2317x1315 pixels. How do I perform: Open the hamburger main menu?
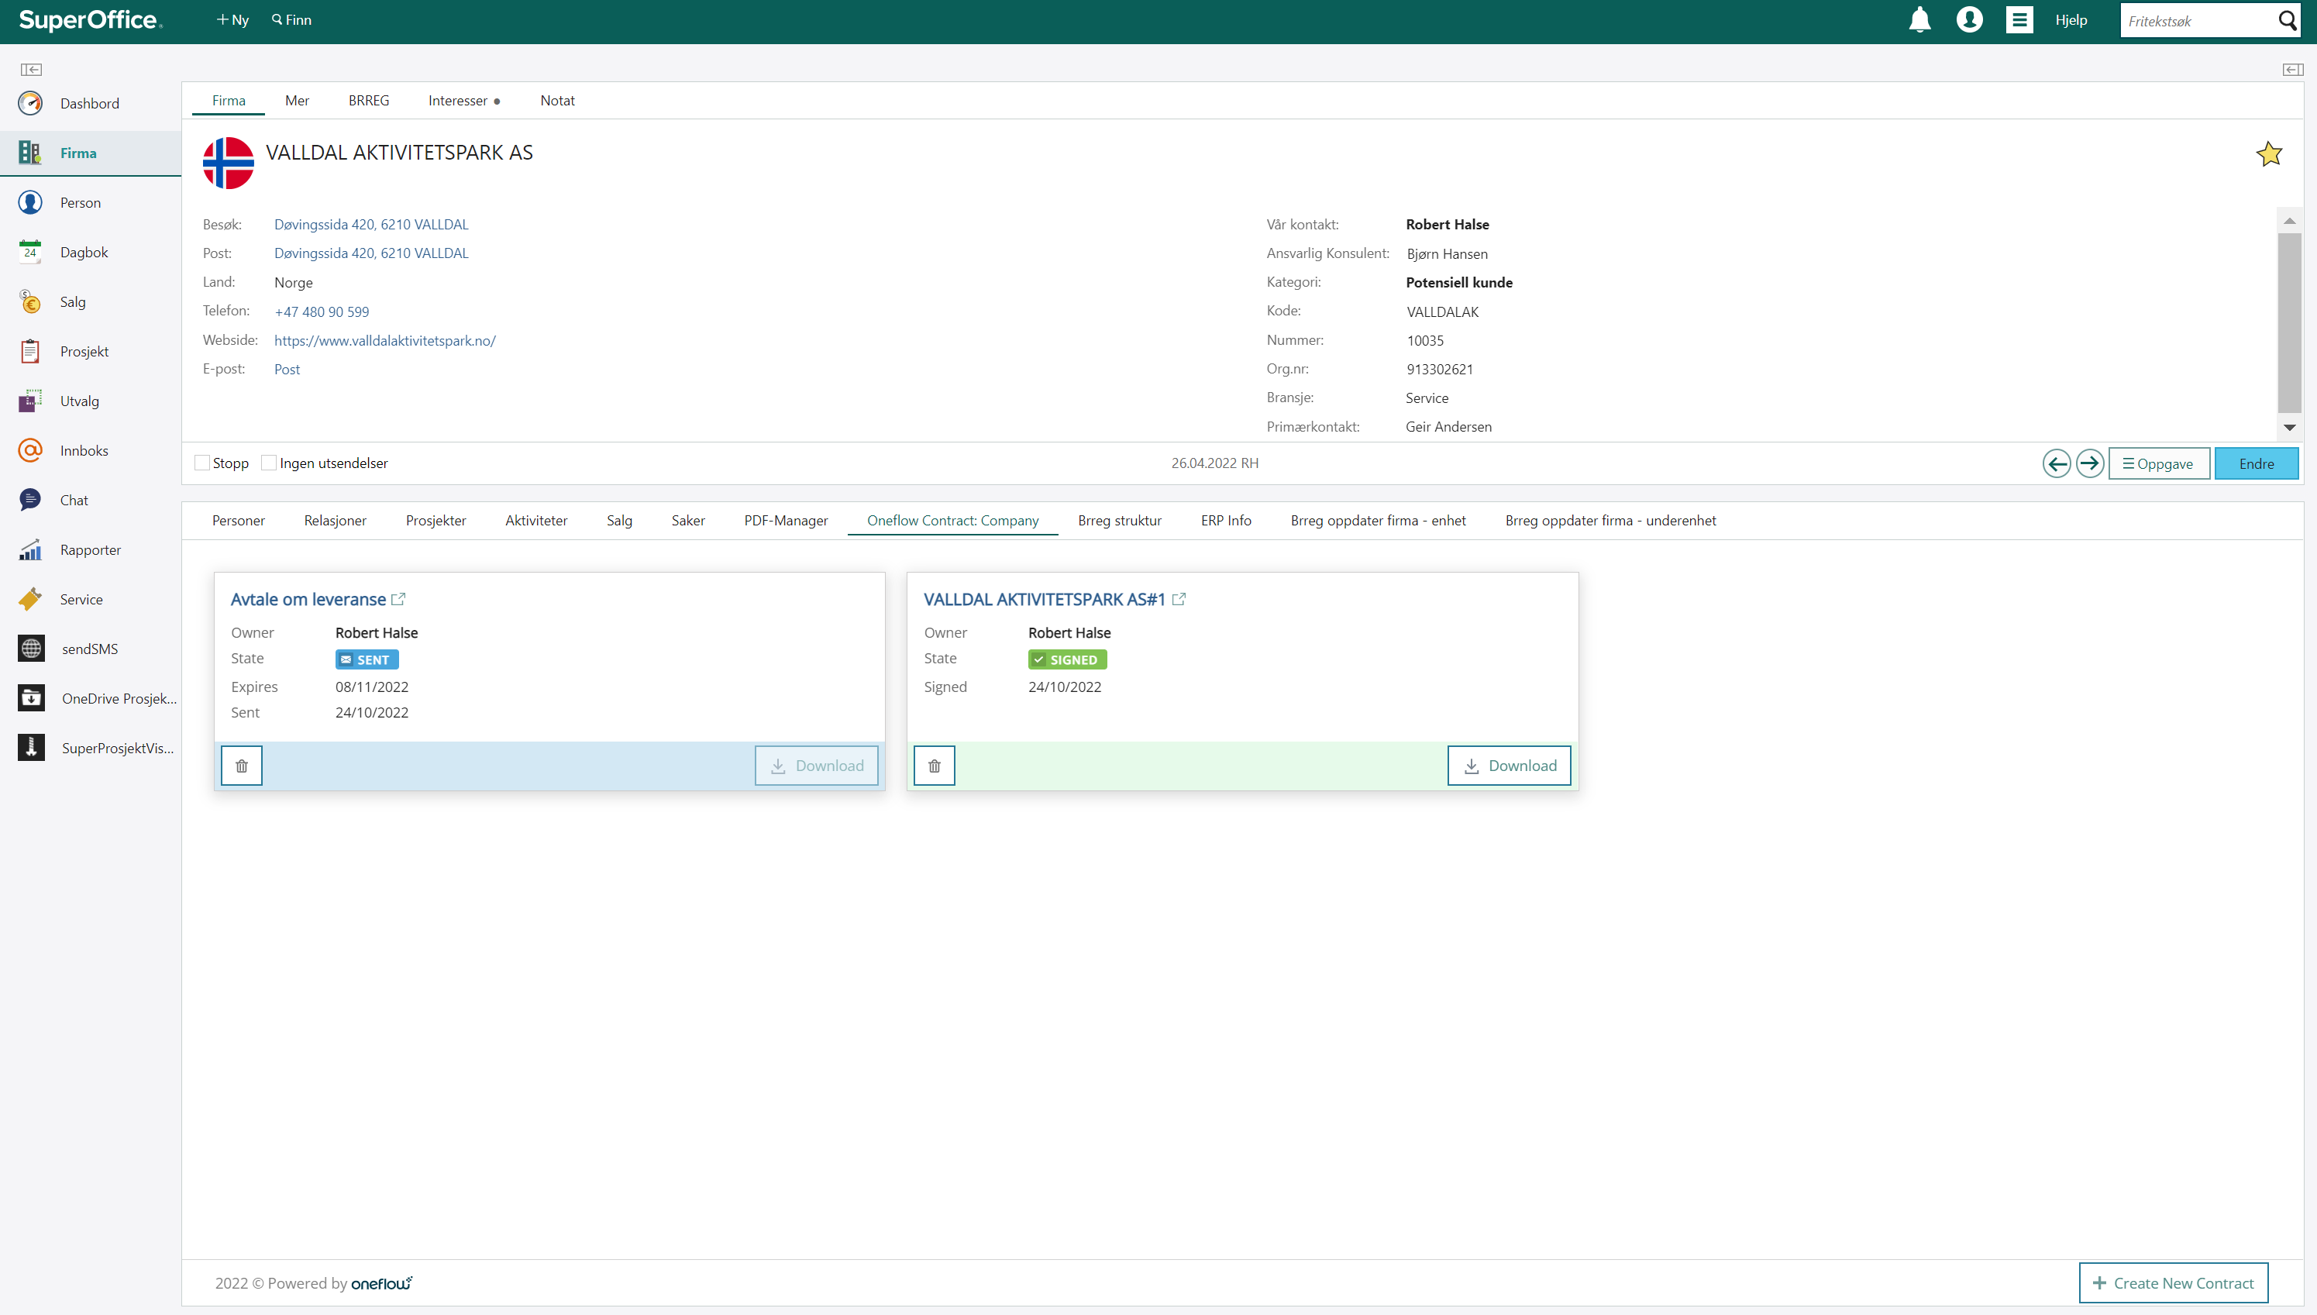pos(2019,20)
